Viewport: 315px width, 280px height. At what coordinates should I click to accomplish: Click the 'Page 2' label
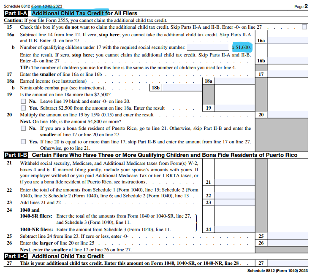(x=301, y=6)
